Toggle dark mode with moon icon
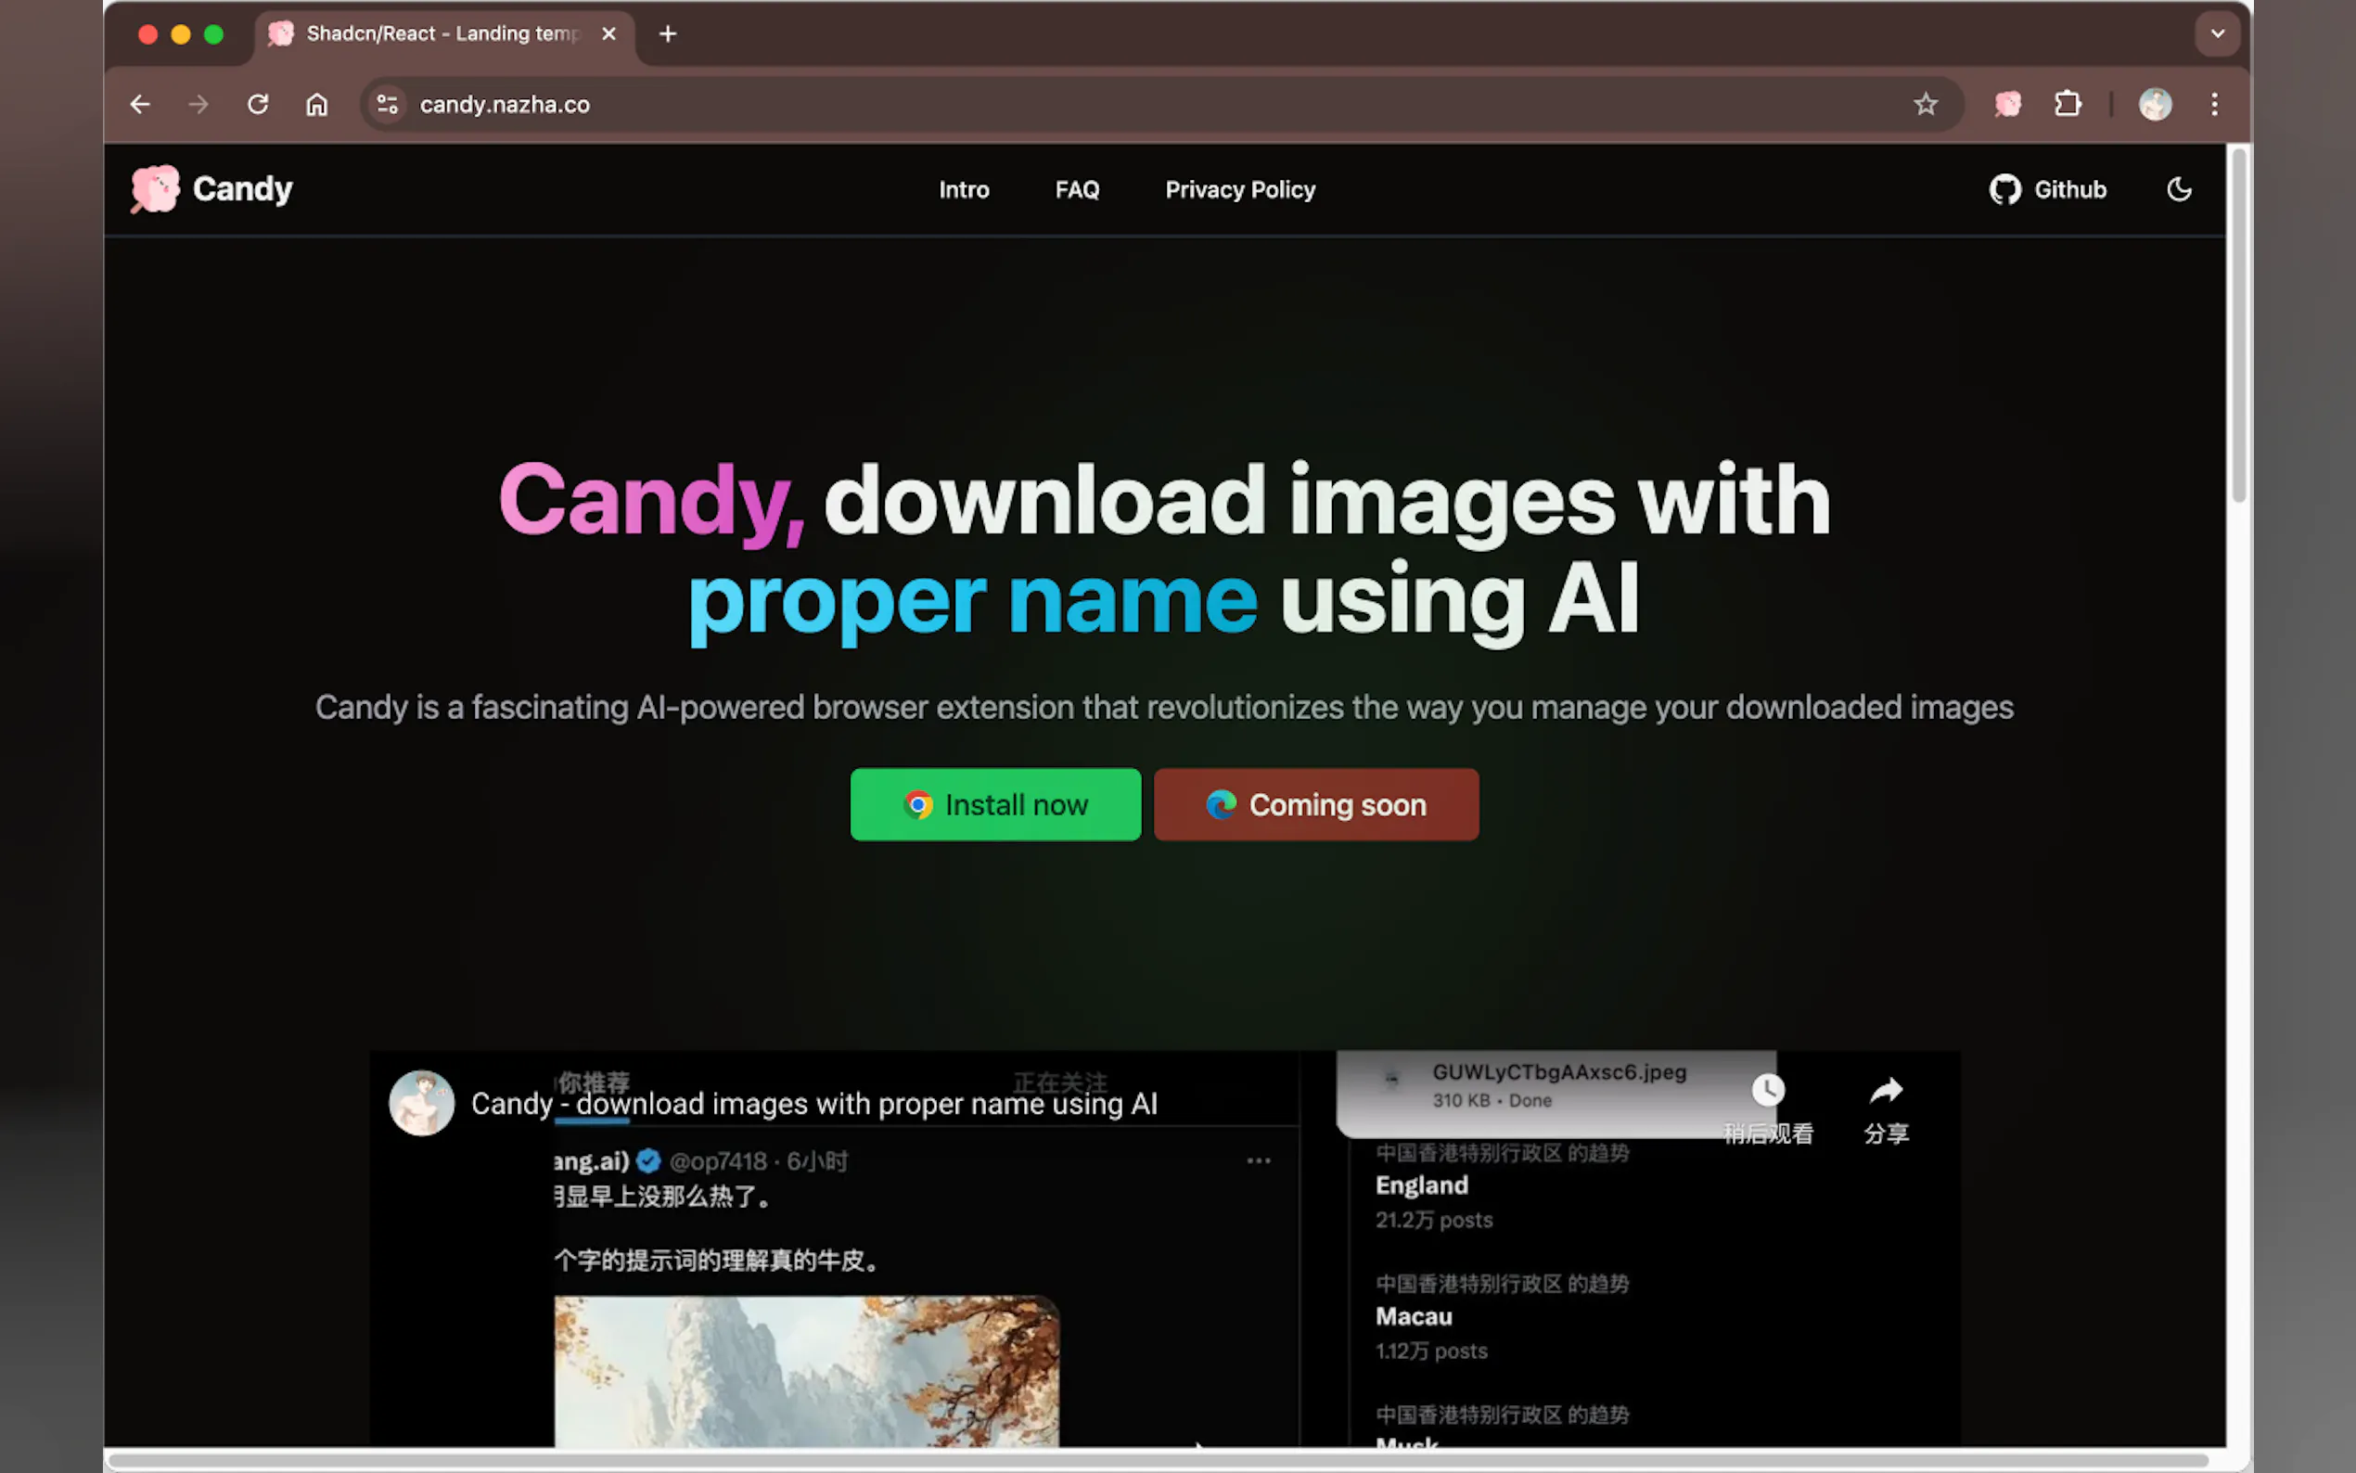Screen dimensions: 2356x1473 tap(2179, 189)
